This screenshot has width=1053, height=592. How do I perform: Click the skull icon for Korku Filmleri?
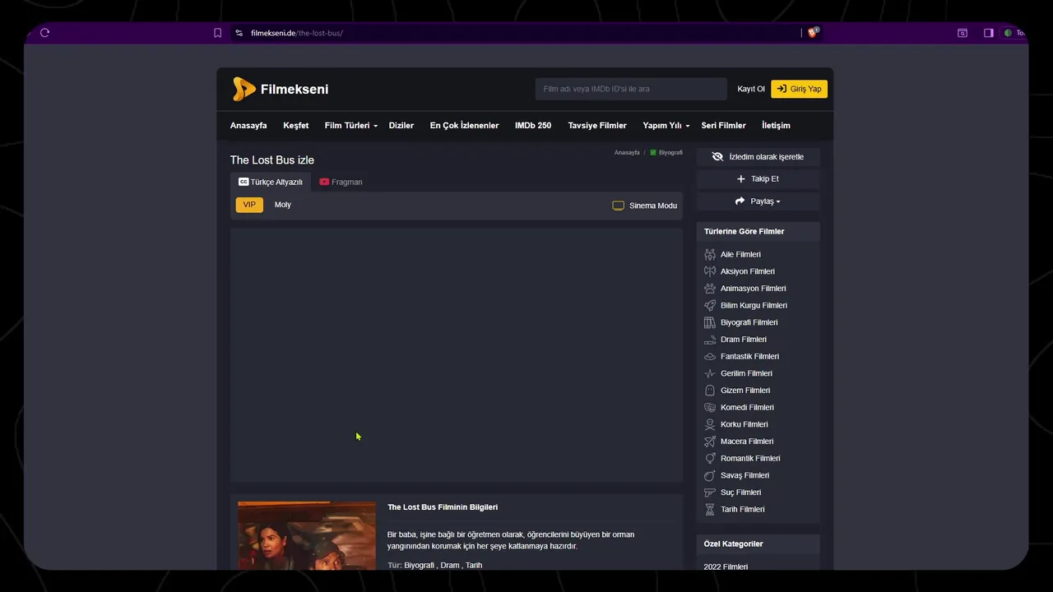point(710,424)
